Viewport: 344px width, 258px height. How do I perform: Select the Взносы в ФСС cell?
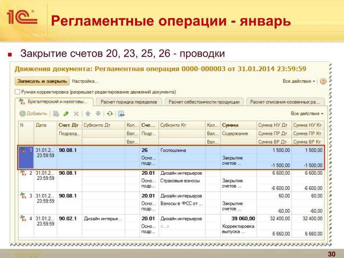coord(182,204)
